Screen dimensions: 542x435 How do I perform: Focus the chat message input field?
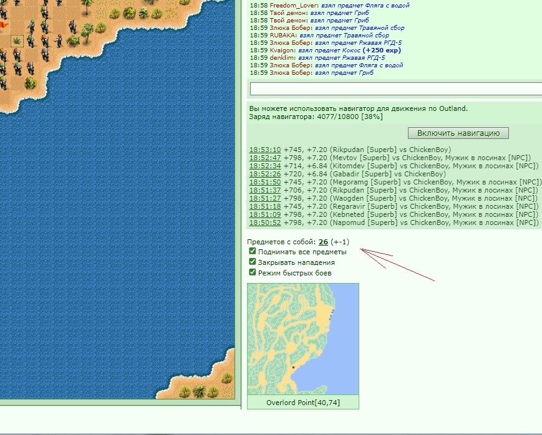point(396,88)
